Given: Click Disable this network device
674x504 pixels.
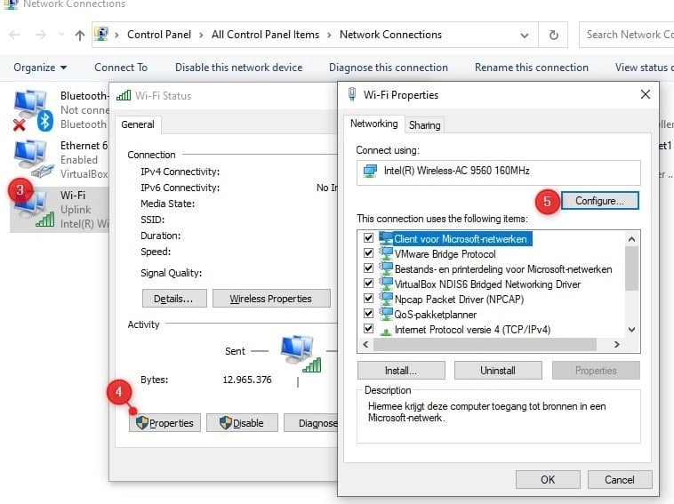Looking at the screenshot, I should [238, 68].
